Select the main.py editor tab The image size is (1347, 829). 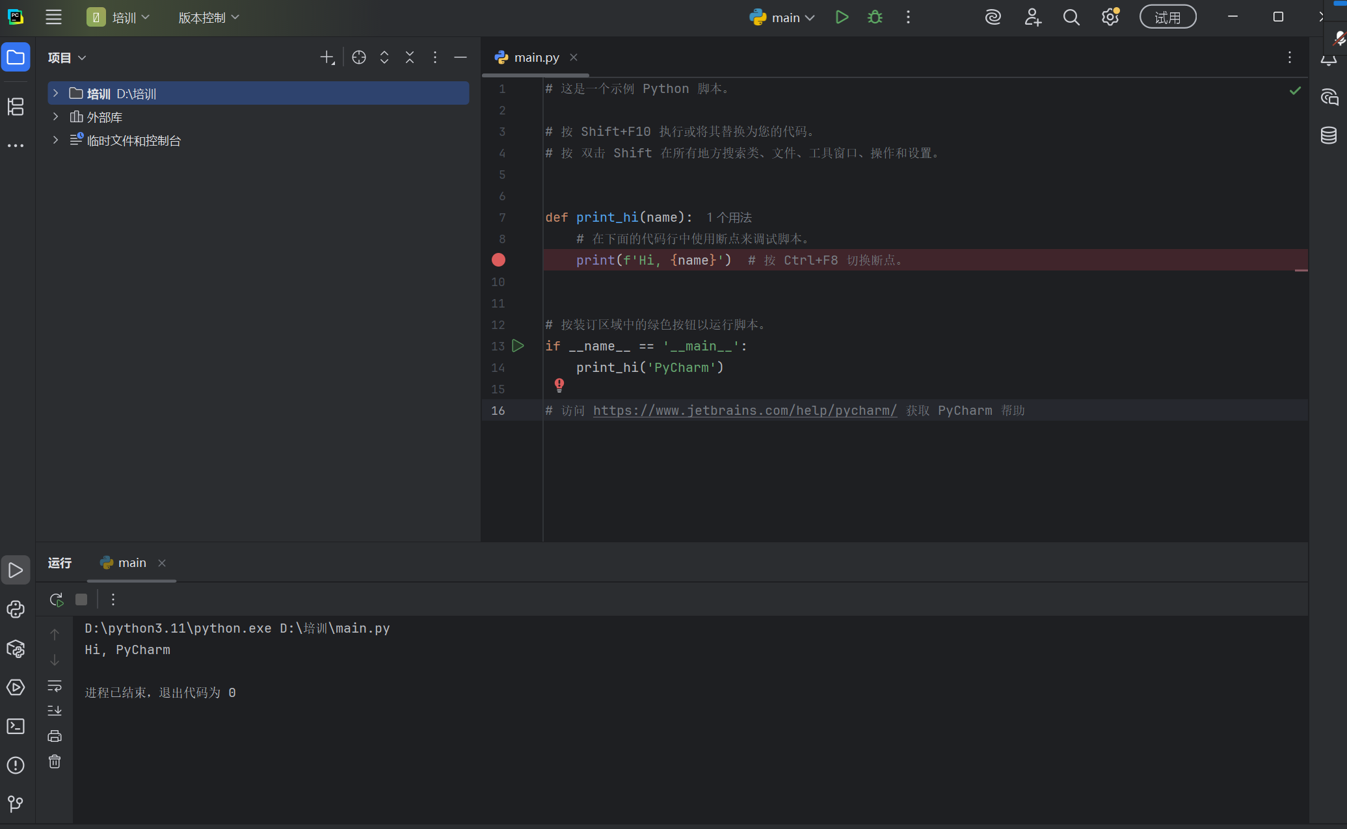click(x=536, y=57)
